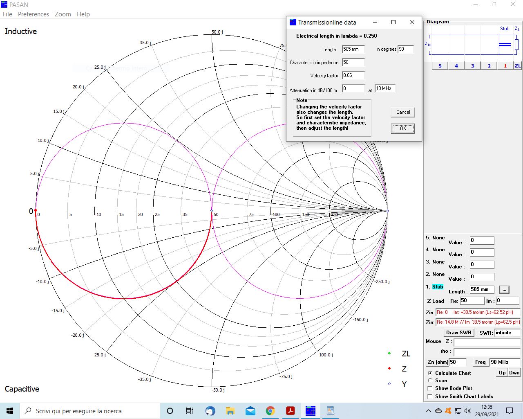This screenshot has height=419, width=523.
Task: Click the Stub Length field 505 mm
Action: pos(482,289)
